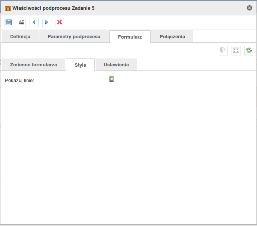Click the copy form icon
This screenshot has width=257, height=226.
pos(223,50)
